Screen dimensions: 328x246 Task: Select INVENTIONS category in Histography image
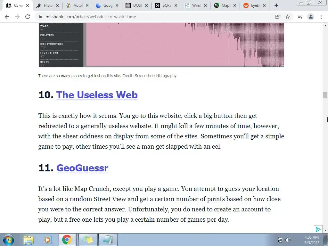[x=49, y=53]
